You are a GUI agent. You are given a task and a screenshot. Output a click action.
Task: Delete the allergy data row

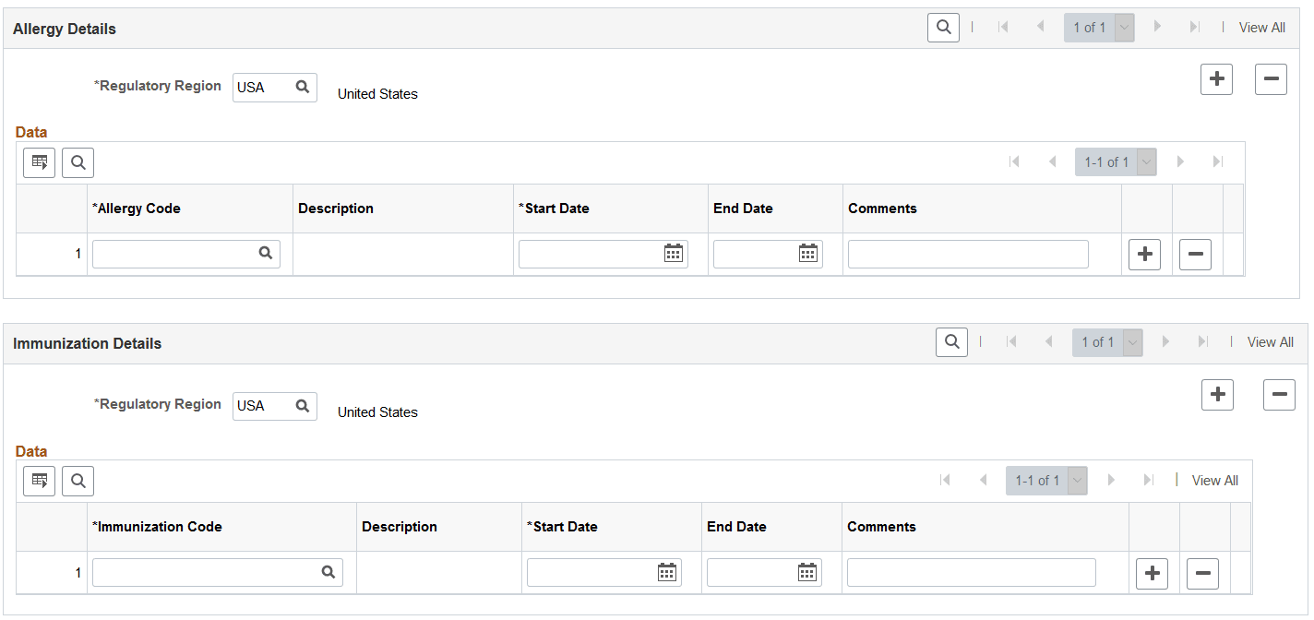(1195, 255)
